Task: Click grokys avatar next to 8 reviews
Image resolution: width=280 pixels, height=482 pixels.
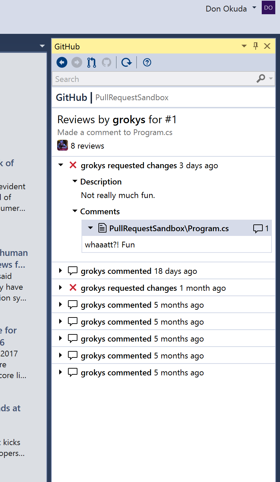Action: [x=63, y=146]
